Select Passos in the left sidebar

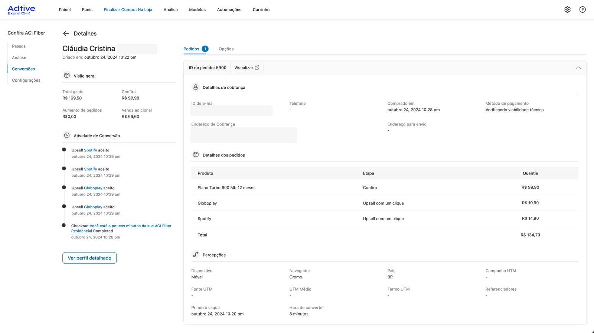pos(19,46)
